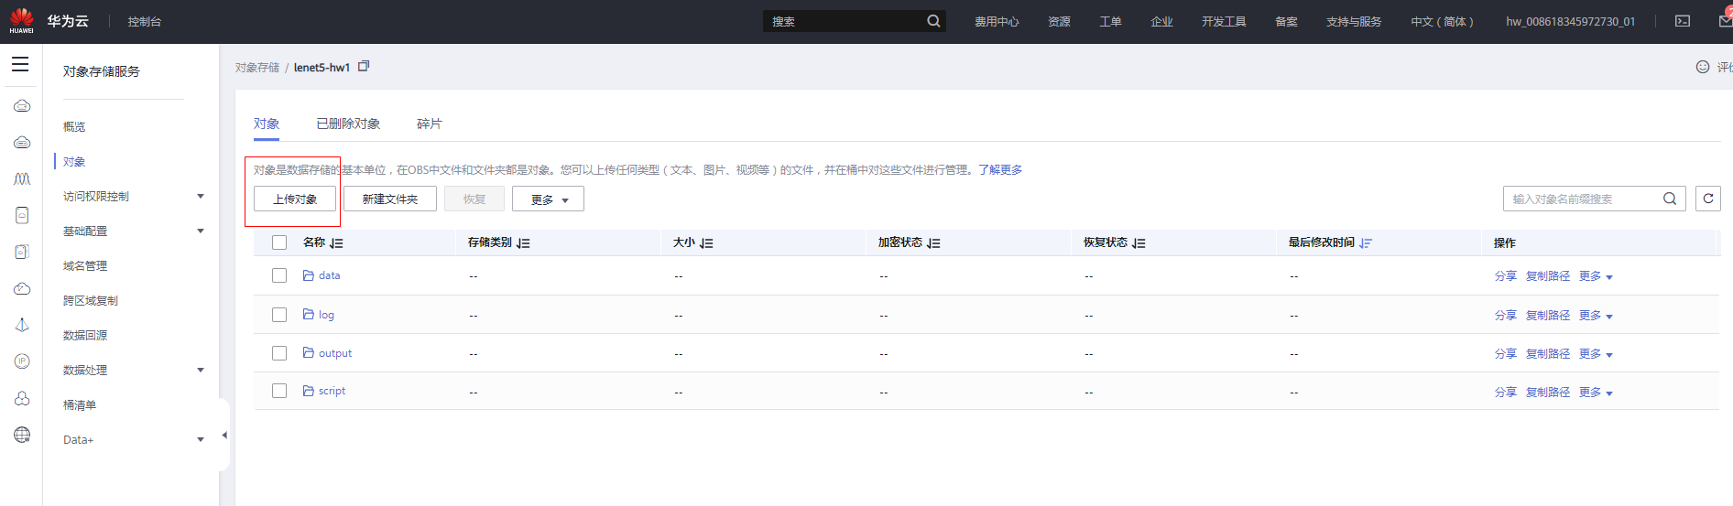Open 域名管理 in sidebar
Screen dimensions: 1733x506
[x=85, y=266]
